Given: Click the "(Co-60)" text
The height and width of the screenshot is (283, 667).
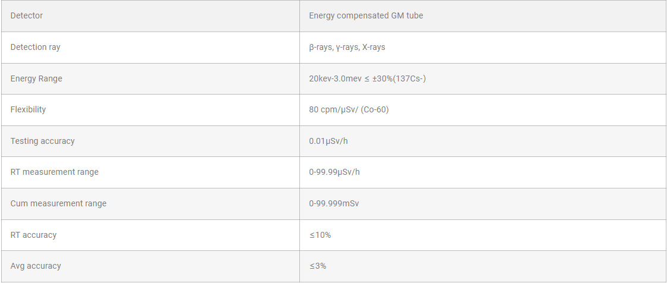Looking at the screenshot, I should click(x=375, y=109).
